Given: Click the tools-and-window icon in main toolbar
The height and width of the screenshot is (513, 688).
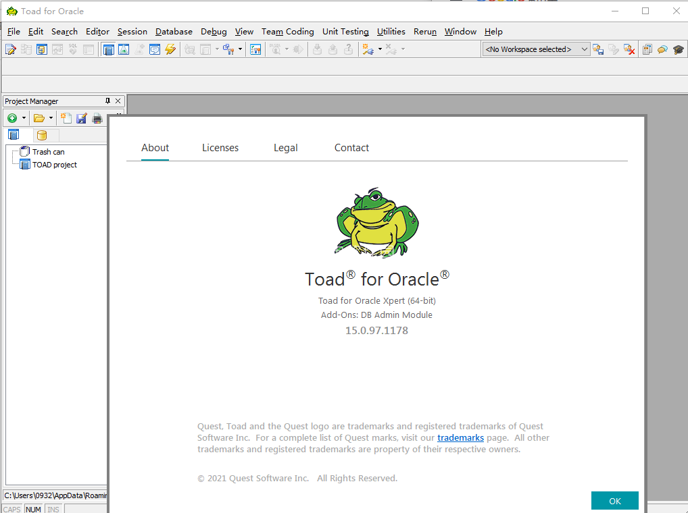Looking at the screenshot, I should point(228,49).
